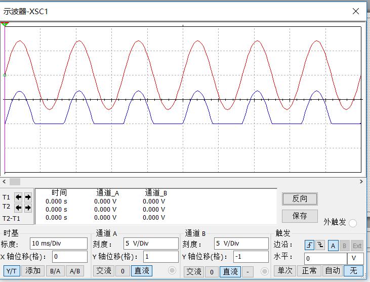Click the timebase scale 10 ms/Div field
The width and height of the screenshot is (370, 282).
(58, 244)
